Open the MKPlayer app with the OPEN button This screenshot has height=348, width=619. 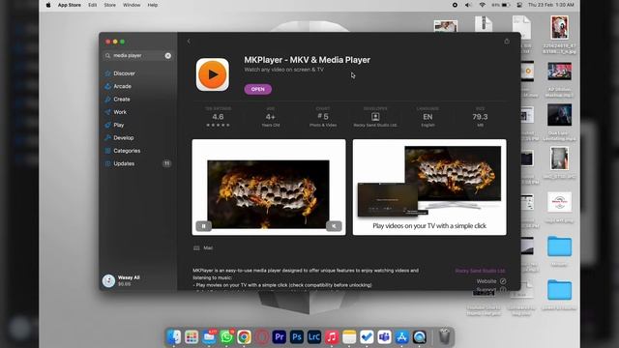point(258,89)
